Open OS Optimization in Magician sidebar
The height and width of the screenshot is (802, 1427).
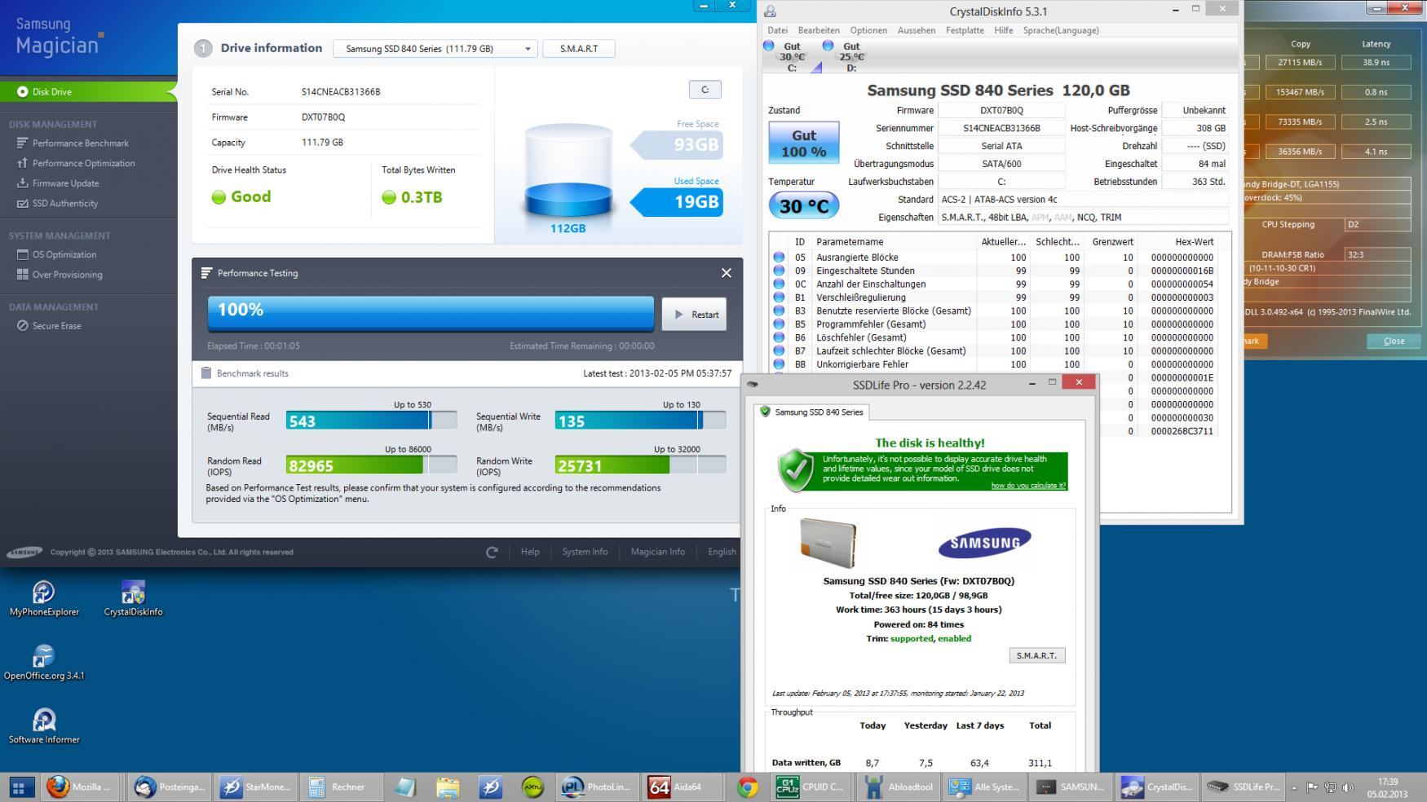(56, 254)
